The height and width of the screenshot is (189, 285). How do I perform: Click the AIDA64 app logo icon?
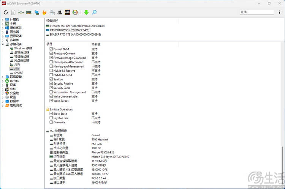(x=4, y=3)
